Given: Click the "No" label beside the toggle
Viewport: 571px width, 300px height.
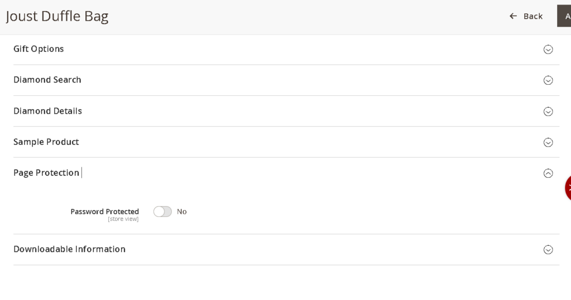Looking at the screenshot, I should pyautogui.click(x=182, y=212).
